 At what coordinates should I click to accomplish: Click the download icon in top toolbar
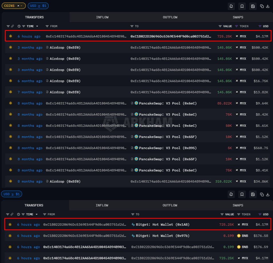click(x=268, y=6)
